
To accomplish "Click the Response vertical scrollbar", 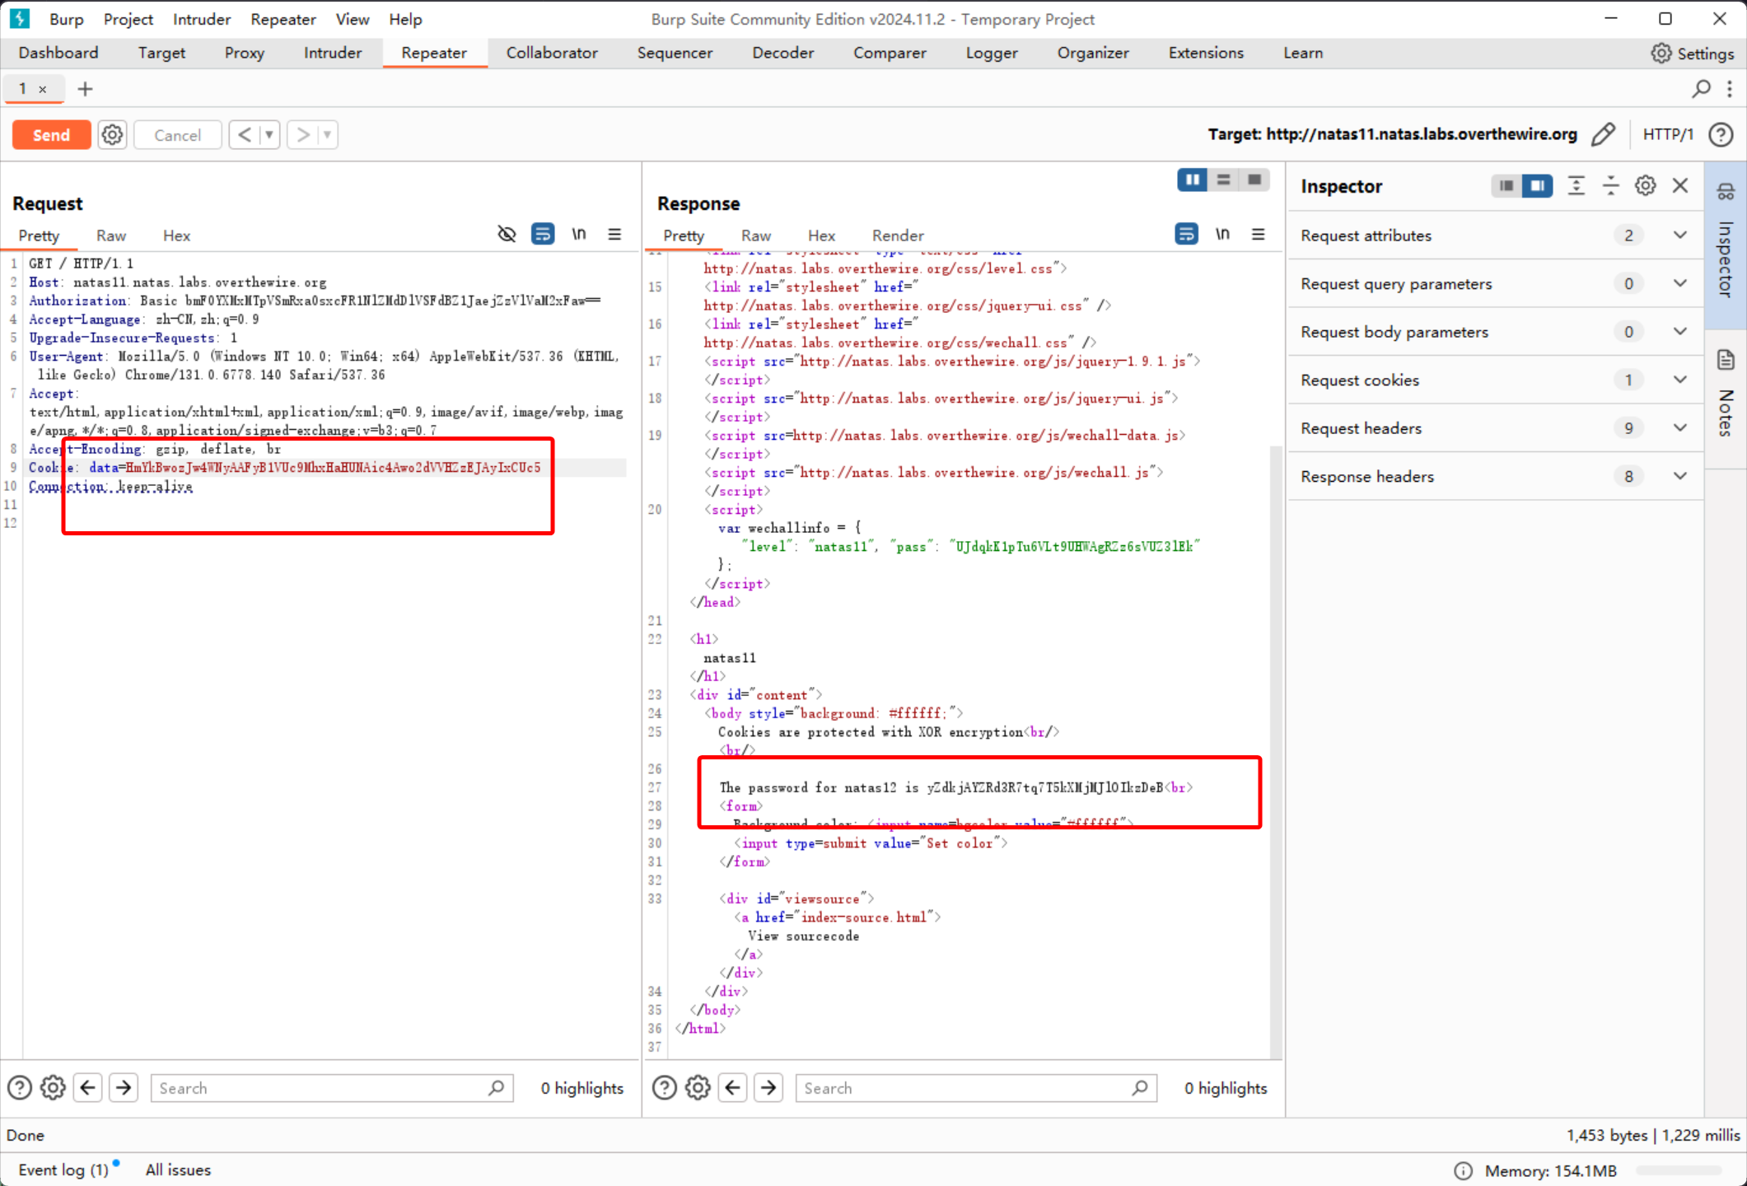I will (1276, 751).
